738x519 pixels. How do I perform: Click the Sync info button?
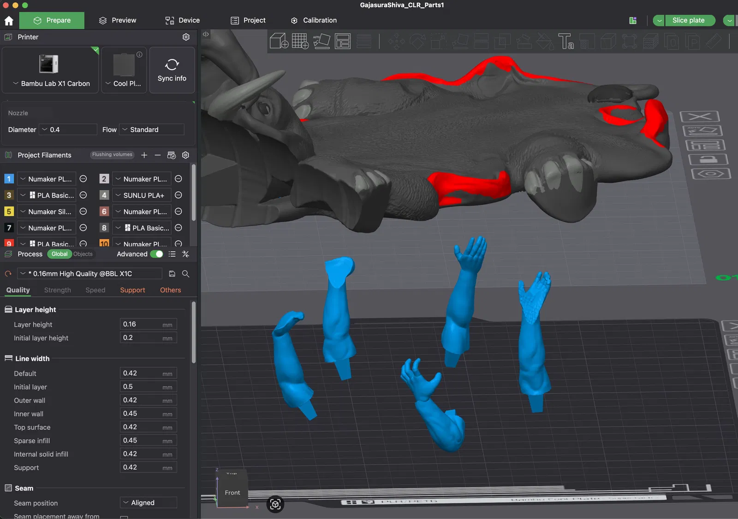click(x=172, y=70)
